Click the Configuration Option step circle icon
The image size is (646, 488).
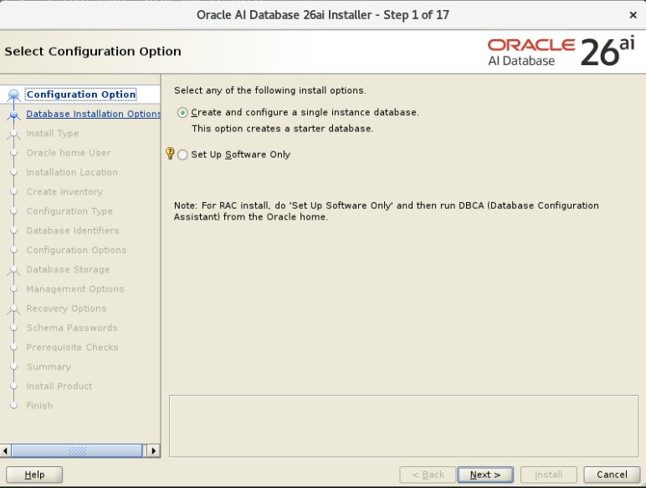13,95
